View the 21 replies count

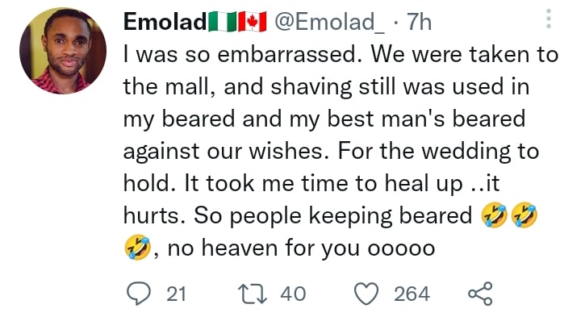[x=176, y=294]
